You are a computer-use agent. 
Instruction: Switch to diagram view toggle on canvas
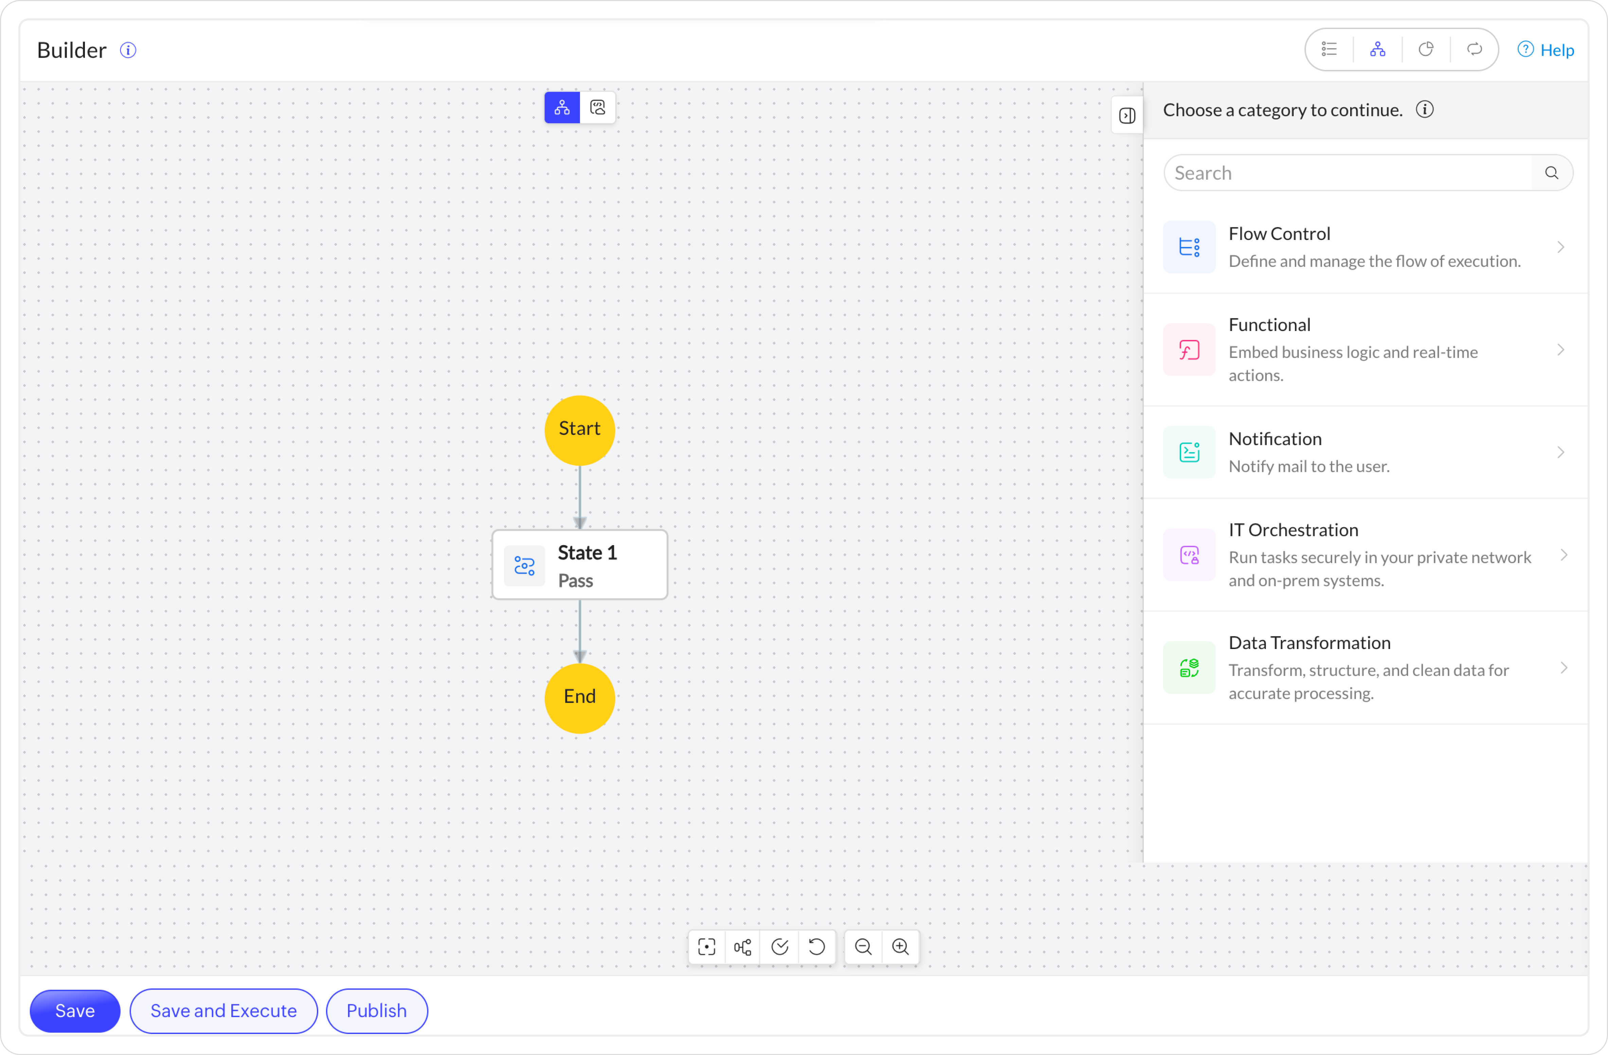click(562, 107)
